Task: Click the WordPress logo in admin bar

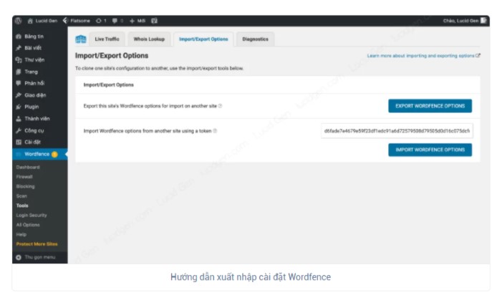Action: [x=18, y=21]
